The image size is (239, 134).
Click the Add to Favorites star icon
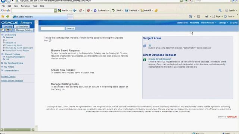click(x=7, y=16)
